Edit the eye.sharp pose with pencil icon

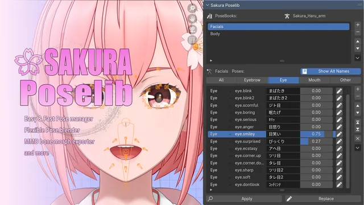(x=339, y=170)
